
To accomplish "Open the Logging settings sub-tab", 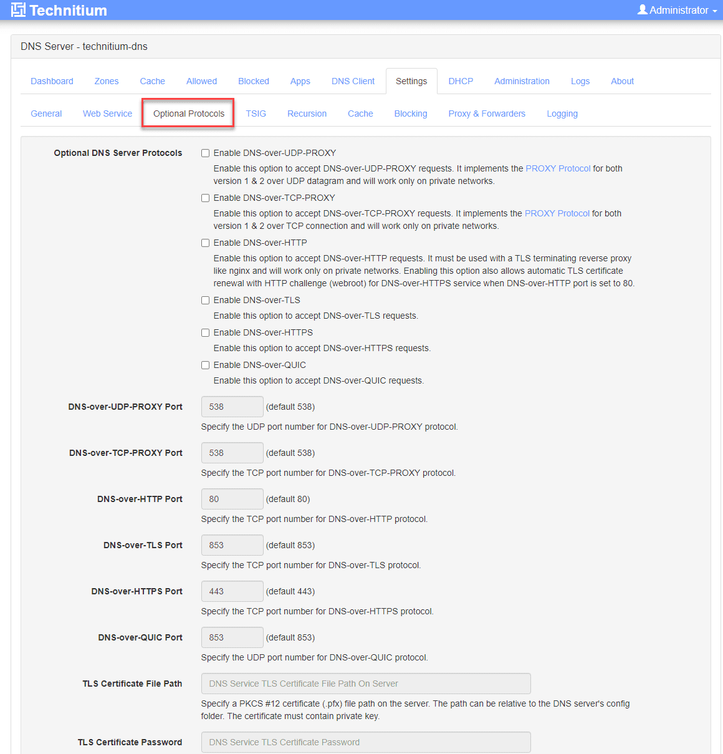I will (562, 114).
